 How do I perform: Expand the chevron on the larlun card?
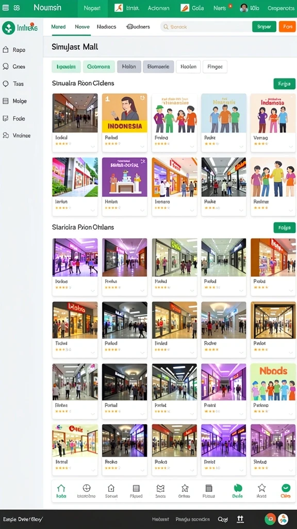click(93, 211)
